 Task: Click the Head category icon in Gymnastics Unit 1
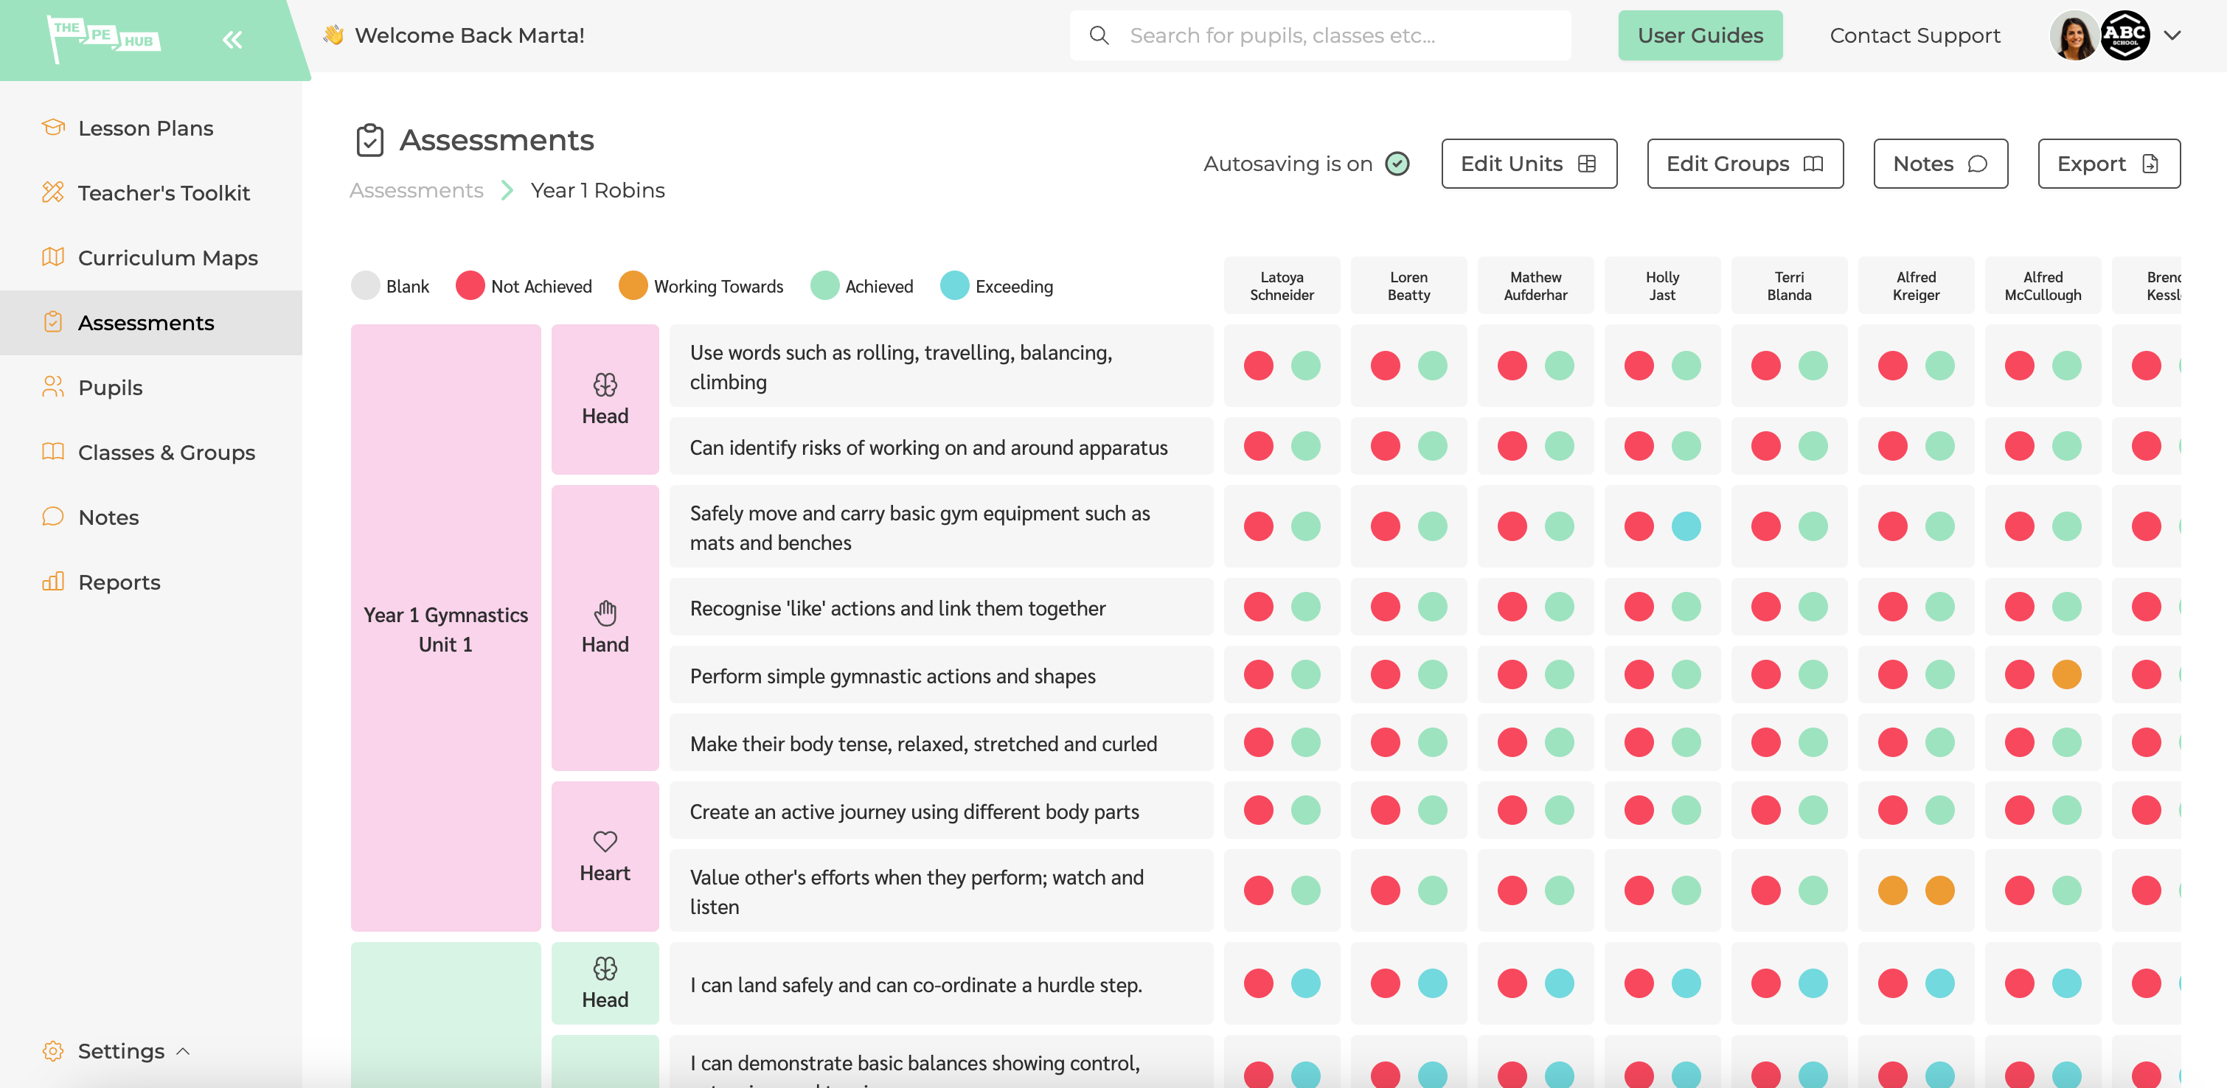coord(605,383)
